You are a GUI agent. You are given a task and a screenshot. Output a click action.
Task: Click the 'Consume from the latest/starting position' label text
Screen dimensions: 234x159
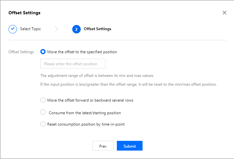click(85, 113)
